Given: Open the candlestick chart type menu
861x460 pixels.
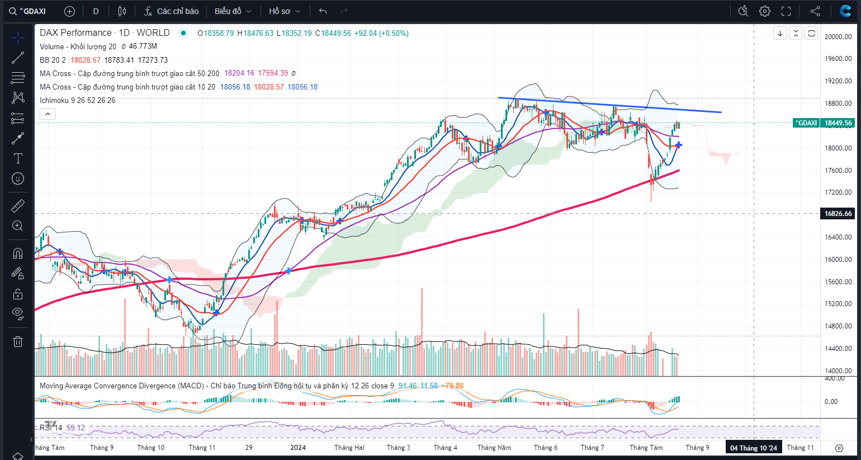Looking at the screenshot, I should pos(122,11).
